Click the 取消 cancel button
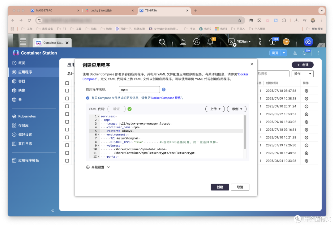 [x=240, y=187]
